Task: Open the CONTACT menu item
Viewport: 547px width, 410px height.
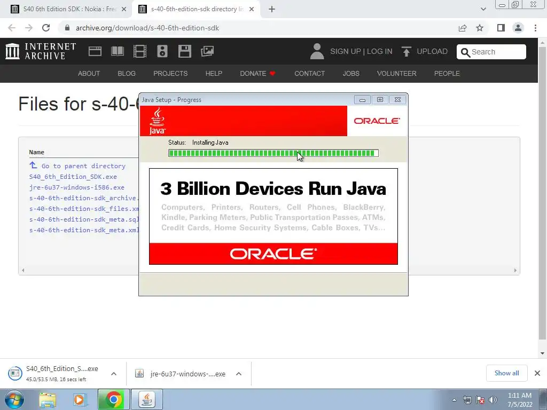Action: 309,74
